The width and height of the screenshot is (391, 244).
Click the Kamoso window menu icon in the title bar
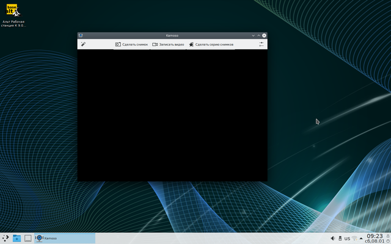click(x=81, y=35)
